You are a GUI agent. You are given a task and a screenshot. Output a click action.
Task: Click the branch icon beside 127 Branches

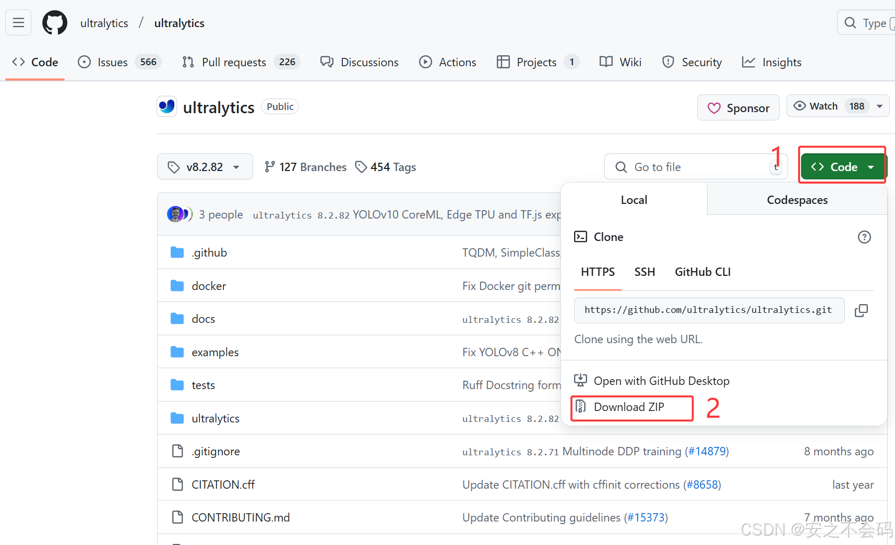tap(269, 167)
